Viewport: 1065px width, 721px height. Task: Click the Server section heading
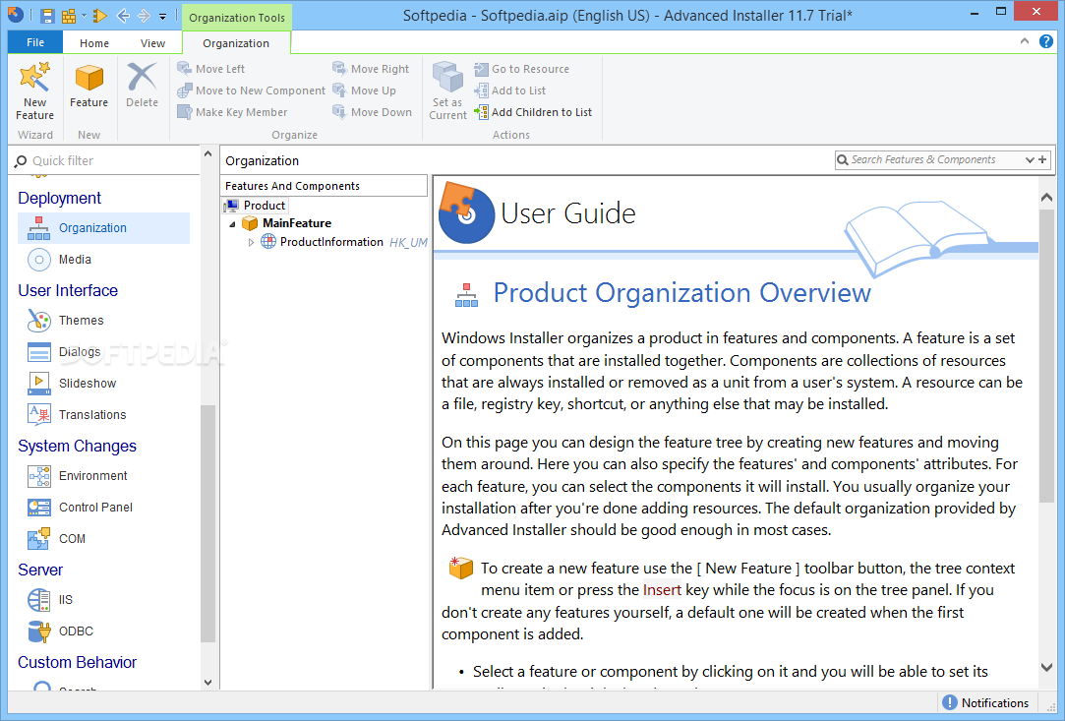point(40,570)
